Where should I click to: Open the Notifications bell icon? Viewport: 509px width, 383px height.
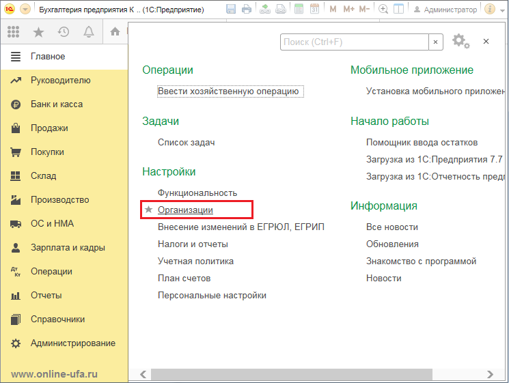point(89,32)
